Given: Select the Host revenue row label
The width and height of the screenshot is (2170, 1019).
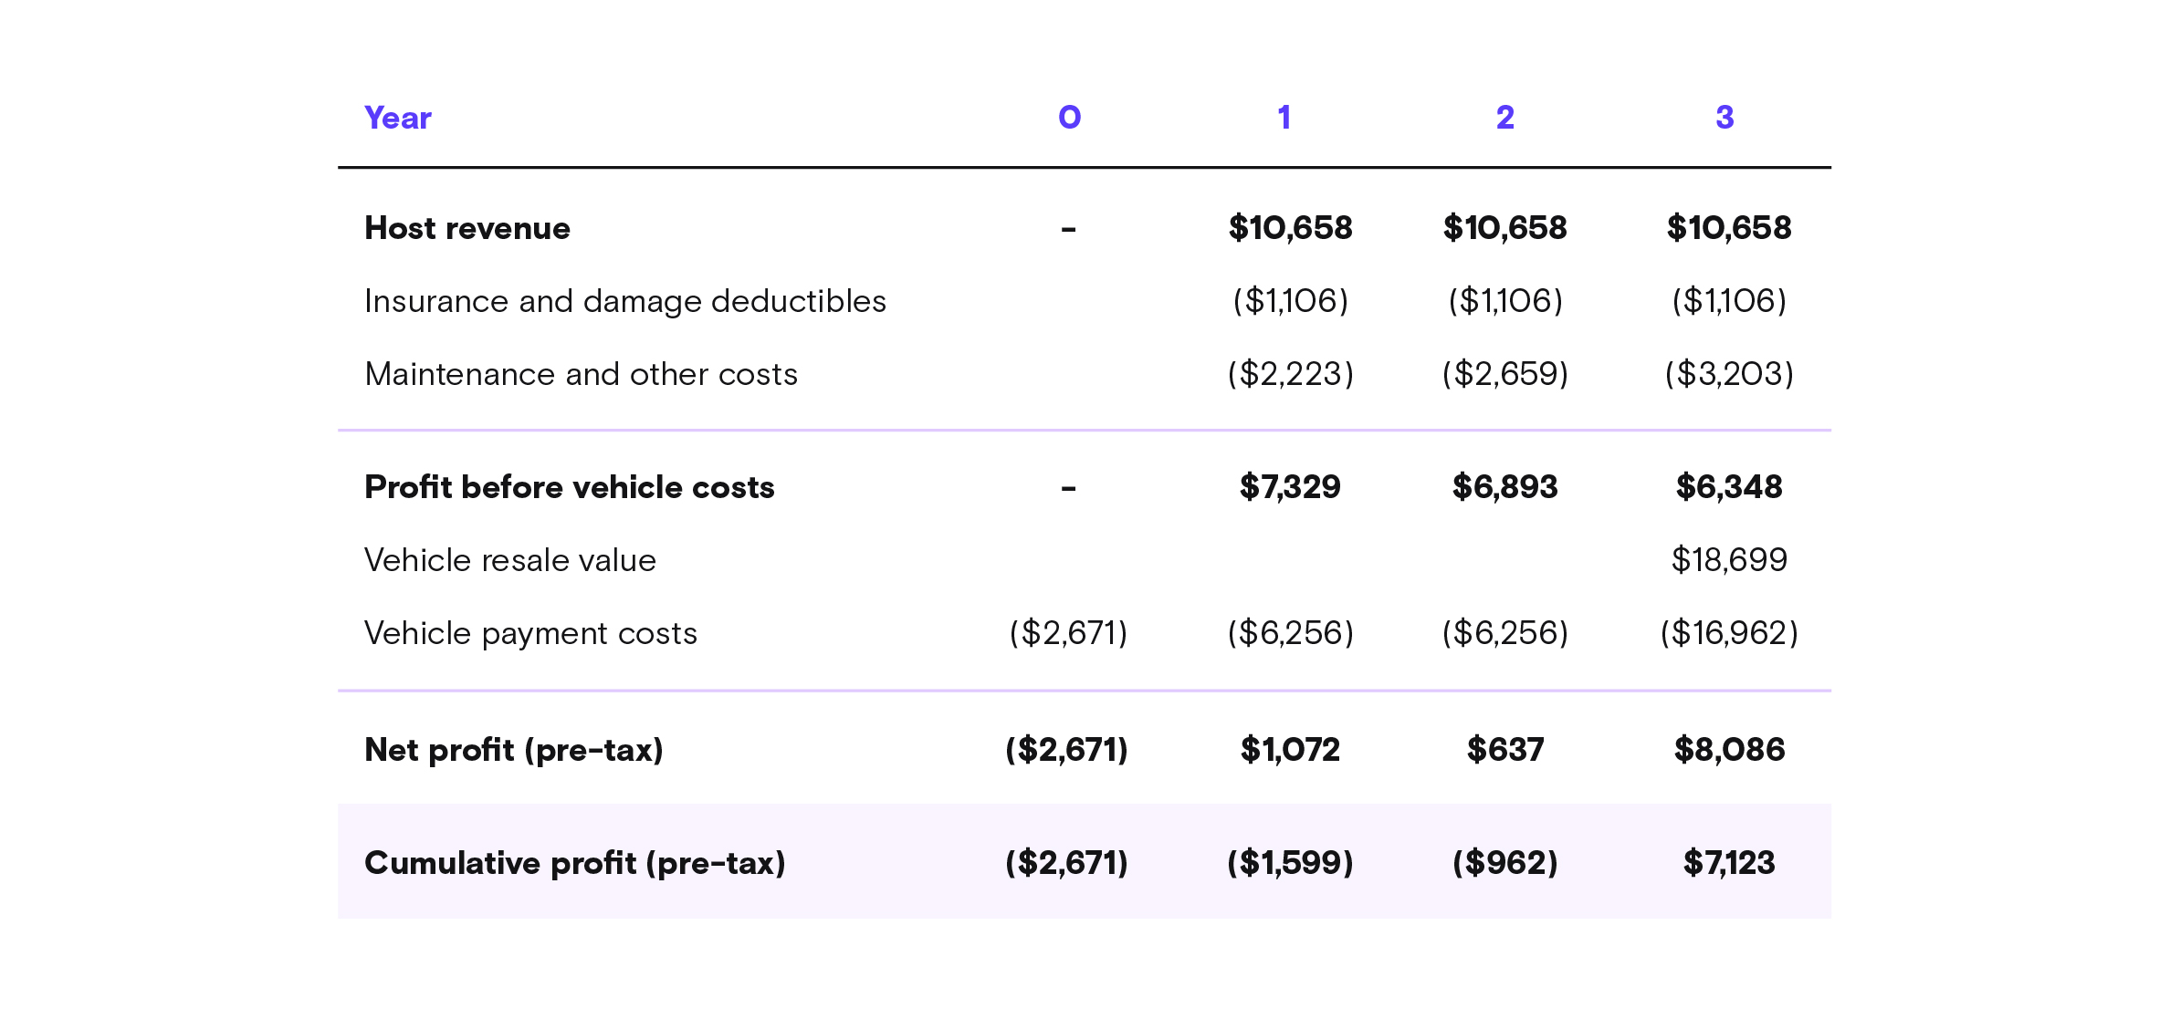Looking at the screenshot, I should [x=466, y=228].
